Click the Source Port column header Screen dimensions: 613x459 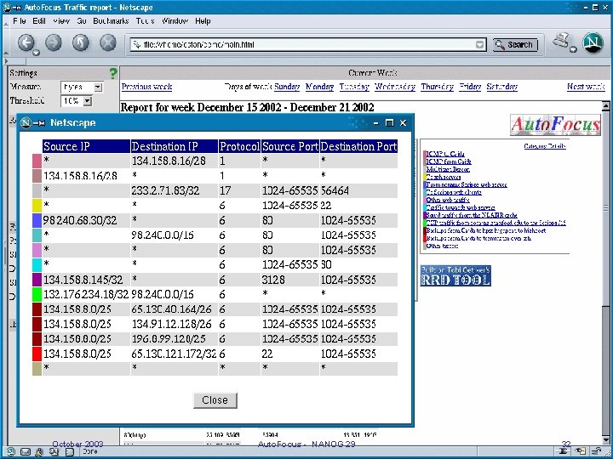[x=290, y=146]
